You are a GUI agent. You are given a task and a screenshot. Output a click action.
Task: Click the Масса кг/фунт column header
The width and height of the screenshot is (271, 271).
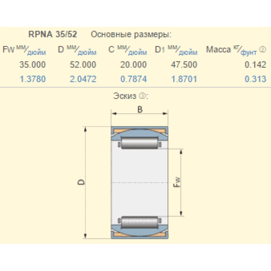[231, 50]
